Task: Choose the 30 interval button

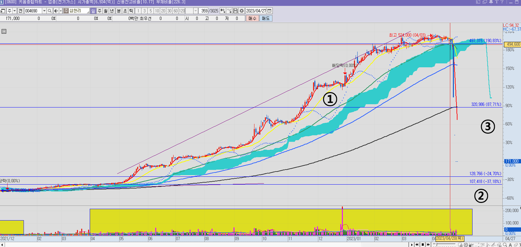Action: [169, 11]
